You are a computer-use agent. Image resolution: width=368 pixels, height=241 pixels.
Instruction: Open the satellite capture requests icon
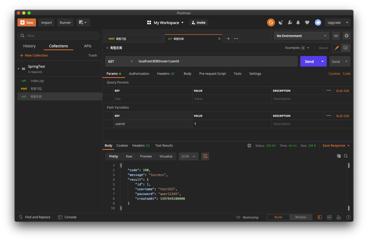point(281,22)
